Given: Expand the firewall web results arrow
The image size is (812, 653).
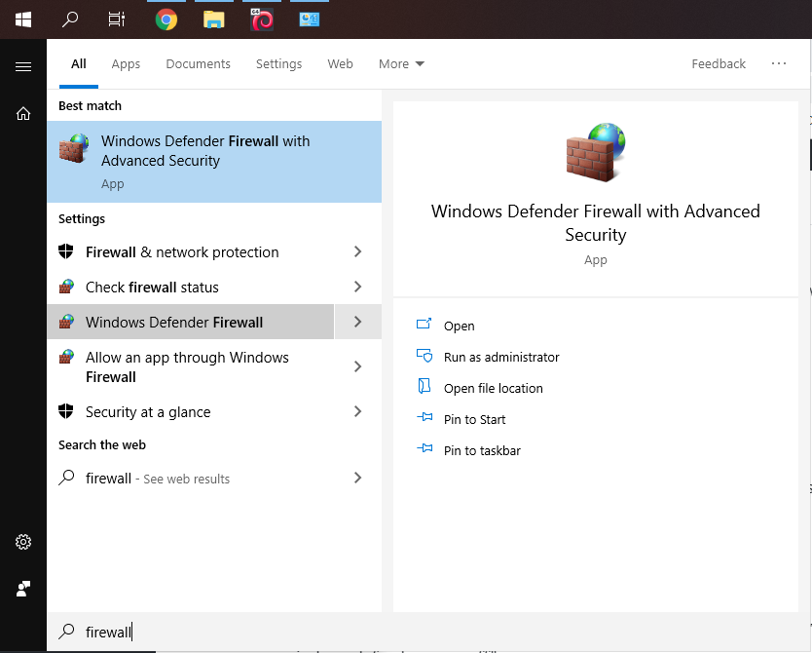Looking at the screenshot, I should 358,478.
